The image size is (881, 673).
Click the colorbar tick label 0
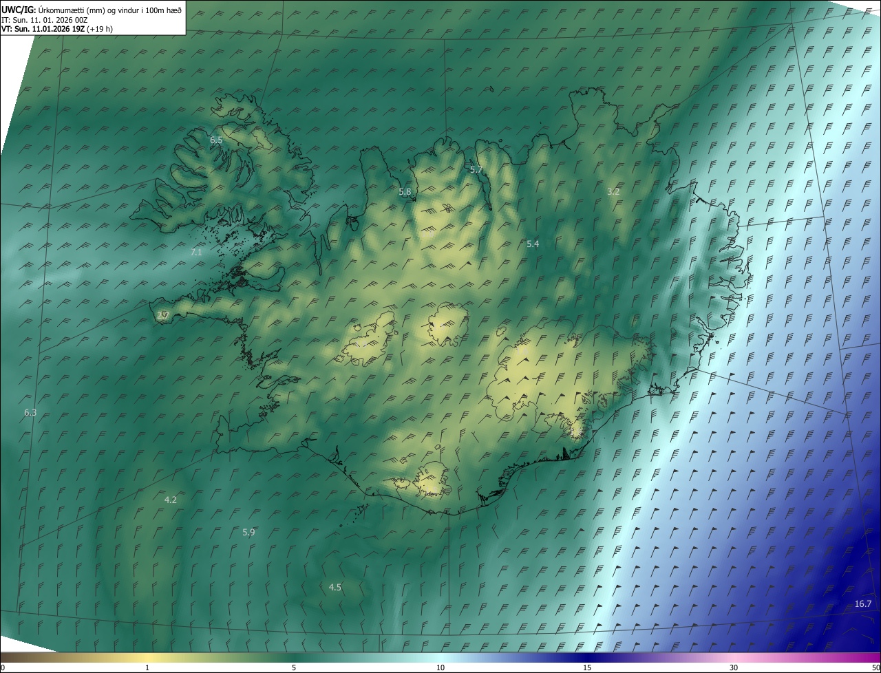(3, 667)
